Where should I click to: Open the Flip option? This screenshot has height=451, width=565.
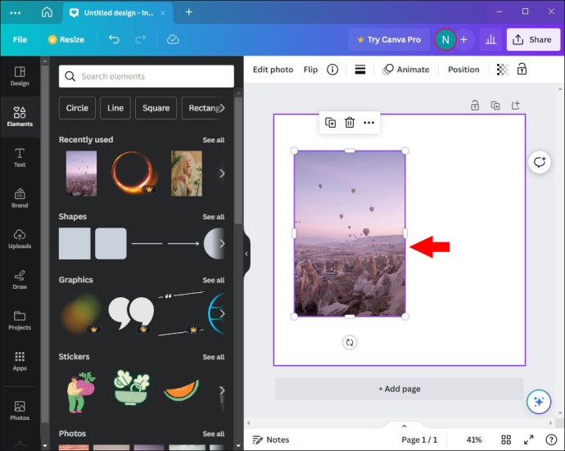click(x=310, y=70)
